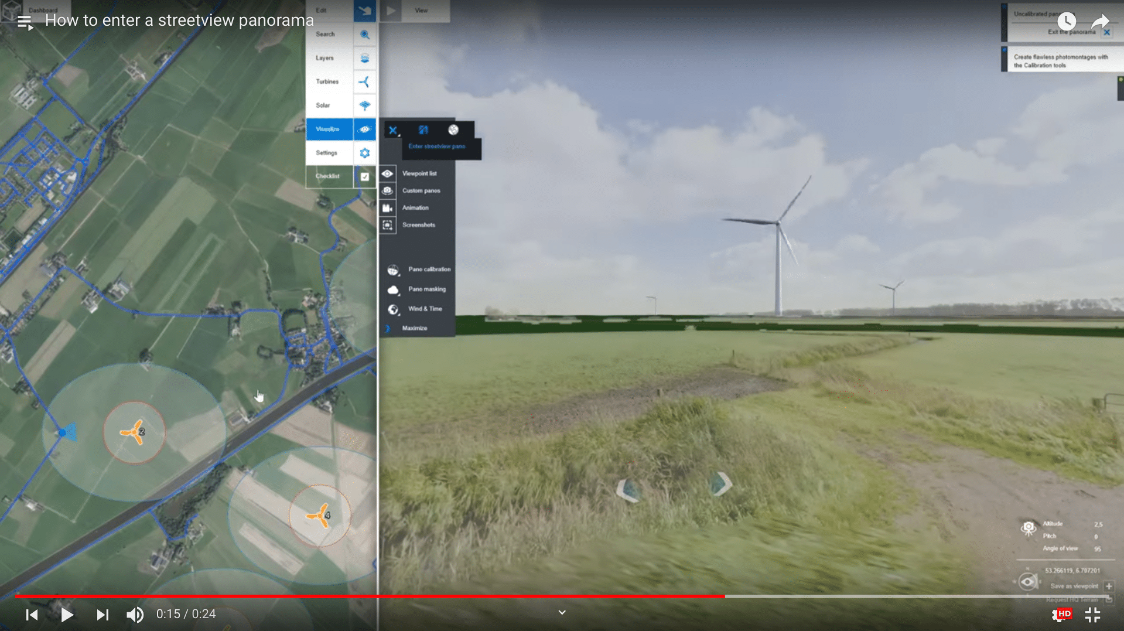Click the Angle of view value 95

1098,549
